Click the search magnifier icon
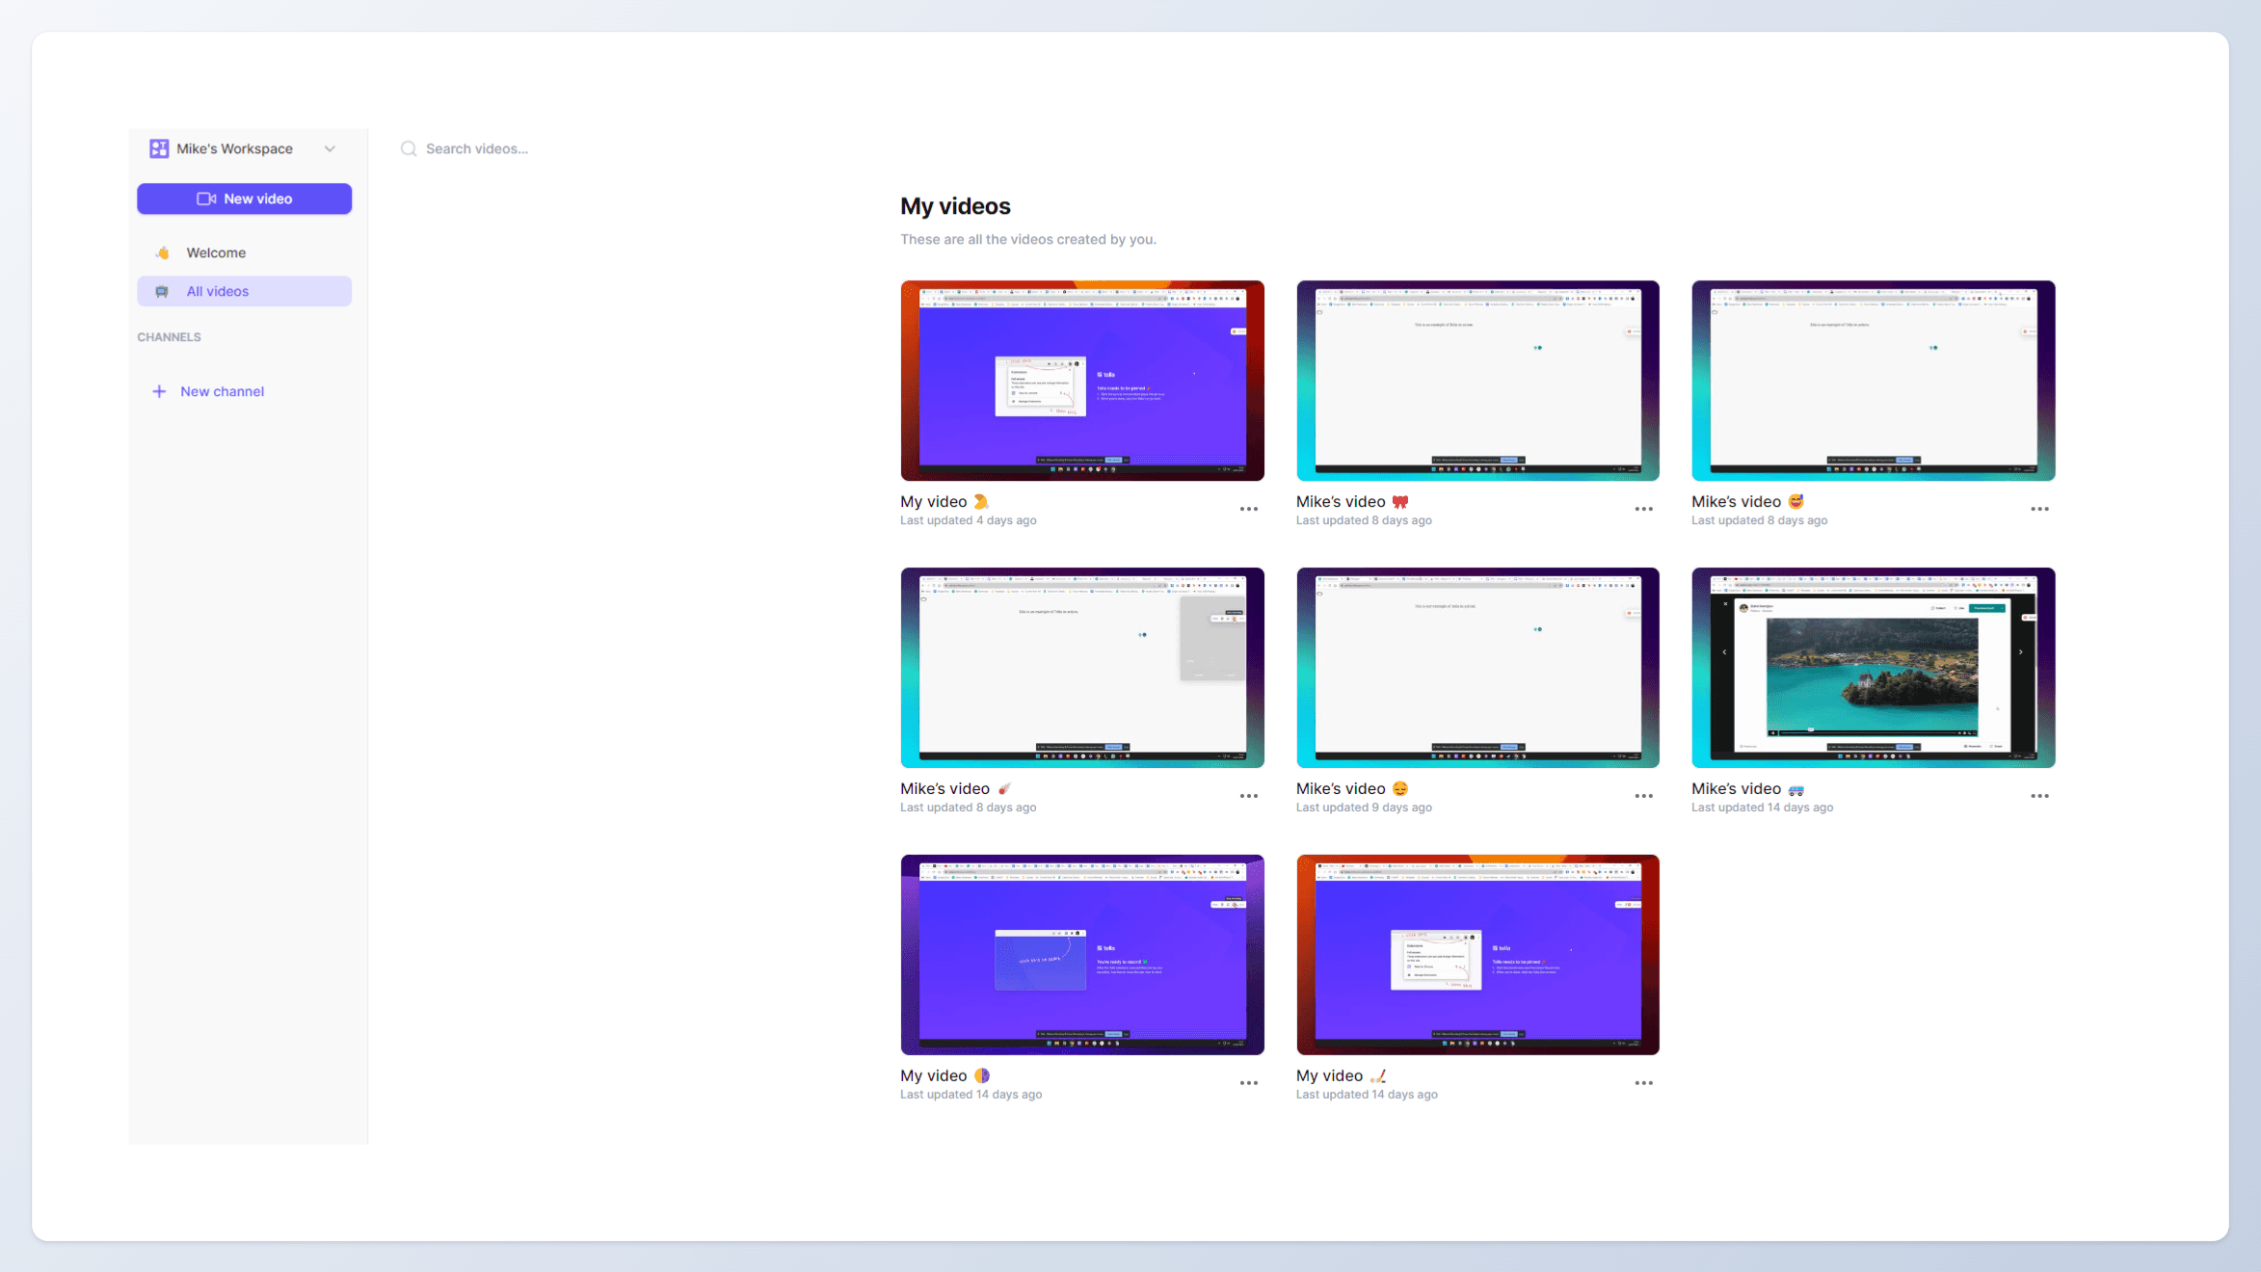 pyautogui.click(x=409, y=148)
